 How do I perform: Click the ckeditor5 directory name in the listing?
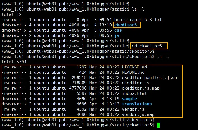pos(127,25)
